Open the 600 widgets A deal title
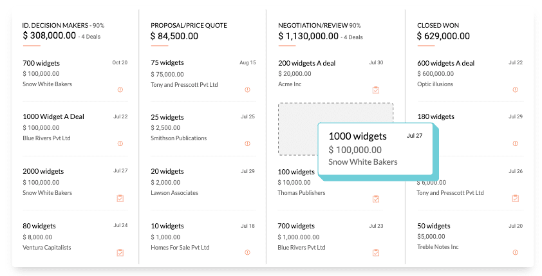 446,63
